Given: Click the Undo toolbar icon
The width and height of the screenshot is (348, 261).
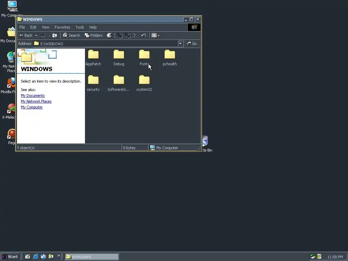Looking at the screenshot, I should 144,35.
